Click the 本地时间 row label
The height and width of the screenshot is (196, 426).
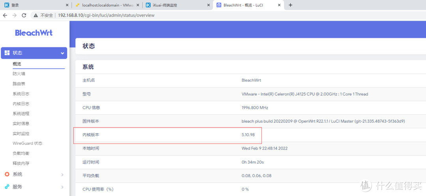pos(91,149)
